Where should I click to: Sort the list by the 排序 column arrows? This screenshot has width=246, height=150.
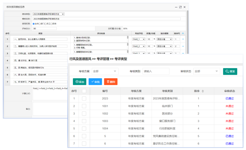pyautogui.click(x=203, y=91)
